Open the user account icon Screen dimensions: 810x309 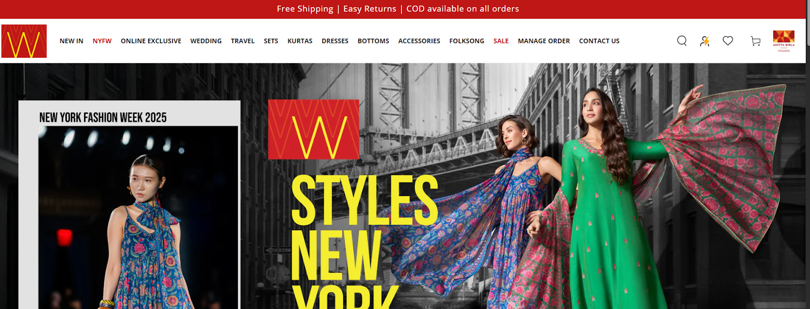pyautogui.click(x=705, y=41)
